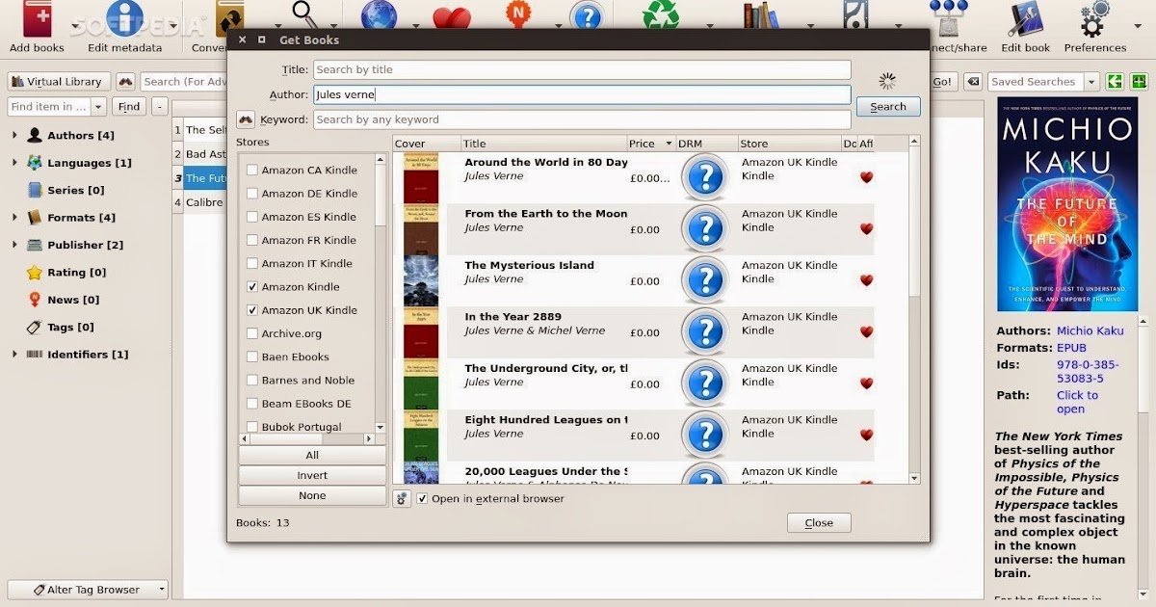Sort results by the Title column header
The width and height of the screenshot is (1156, 607).
pos(544,144)
